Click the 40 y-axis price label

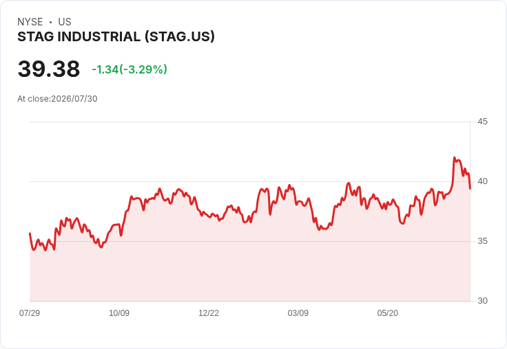tap(482, 181)
